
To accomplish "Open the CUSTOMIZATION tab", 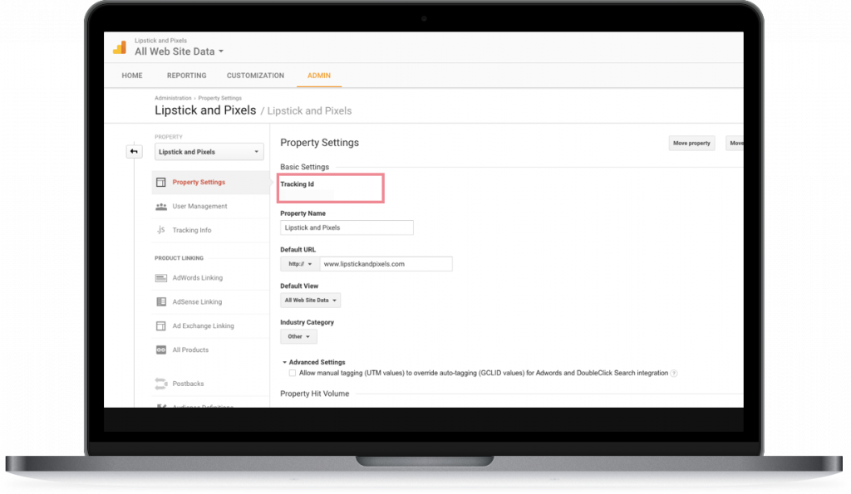I will (255, 76).
